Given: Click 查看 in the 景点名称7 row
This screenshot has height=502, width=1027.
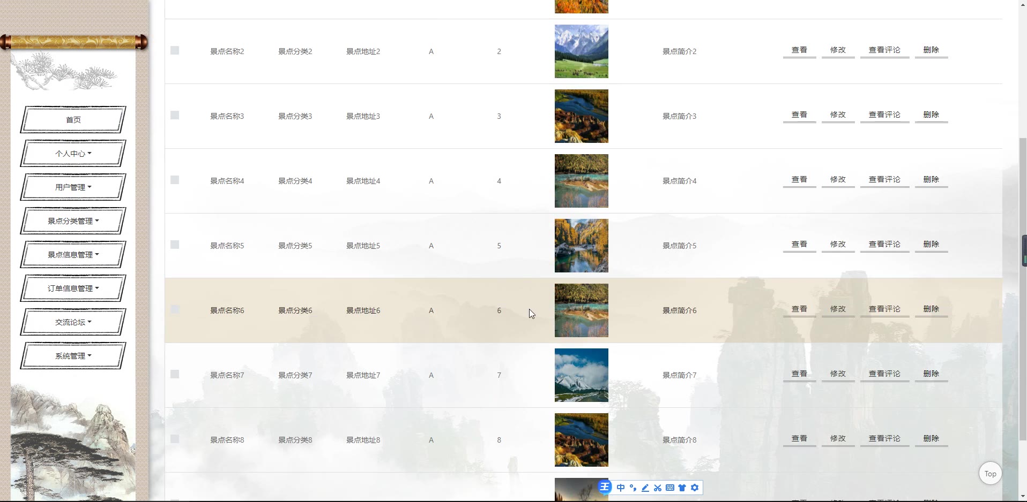Looking at the screenshot, I should point(799,374).
